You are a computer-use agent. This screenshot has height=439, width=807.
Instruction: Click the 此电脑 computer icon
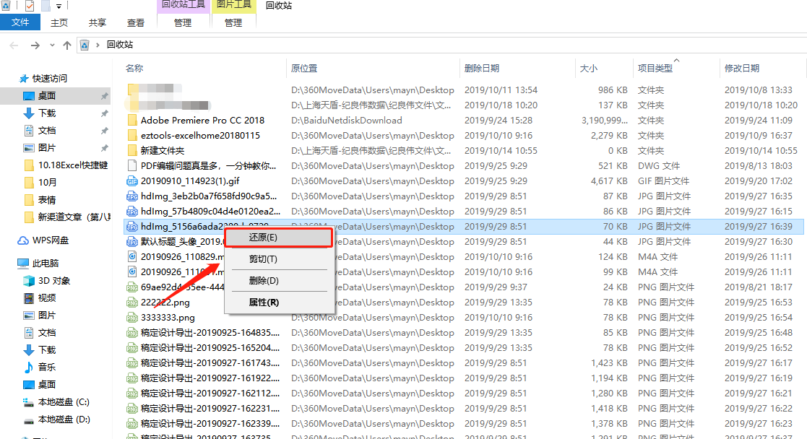[23, 263]
